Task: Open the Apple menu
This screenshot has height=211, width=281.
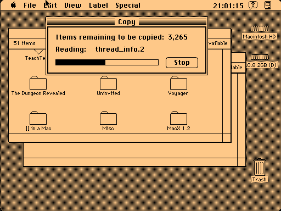Action: click(x=13, y=5)
